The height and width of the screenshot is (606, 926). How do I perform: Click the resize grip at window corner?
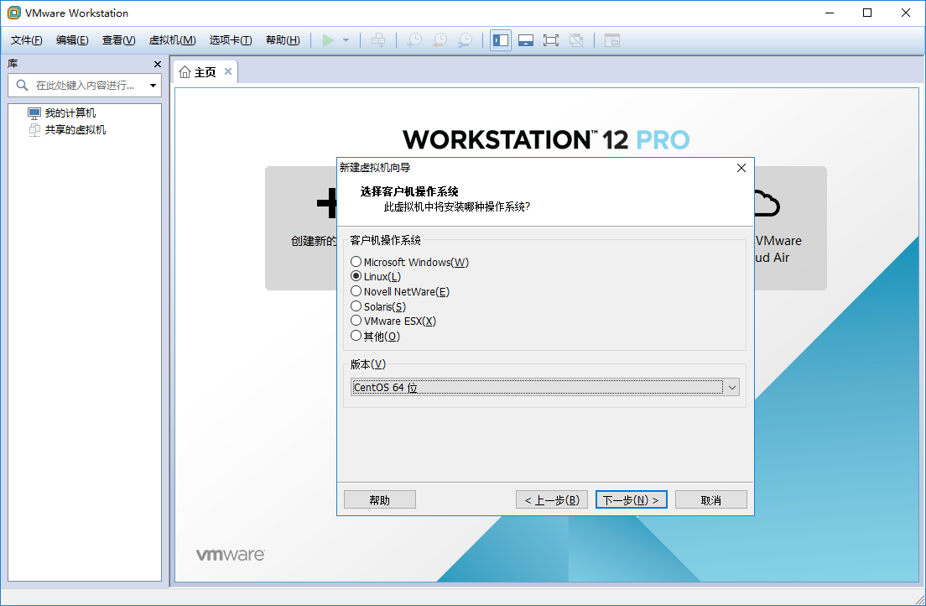pyautogui.click(x=919, y=599)
